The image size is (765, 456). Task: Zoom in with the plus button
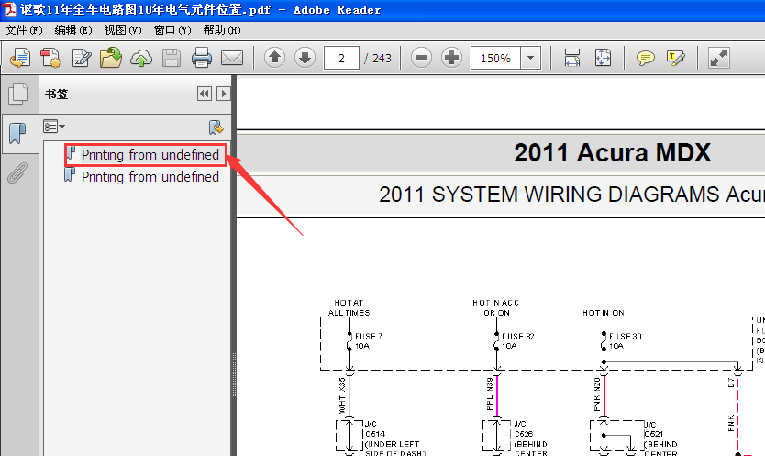click(452, 58)
